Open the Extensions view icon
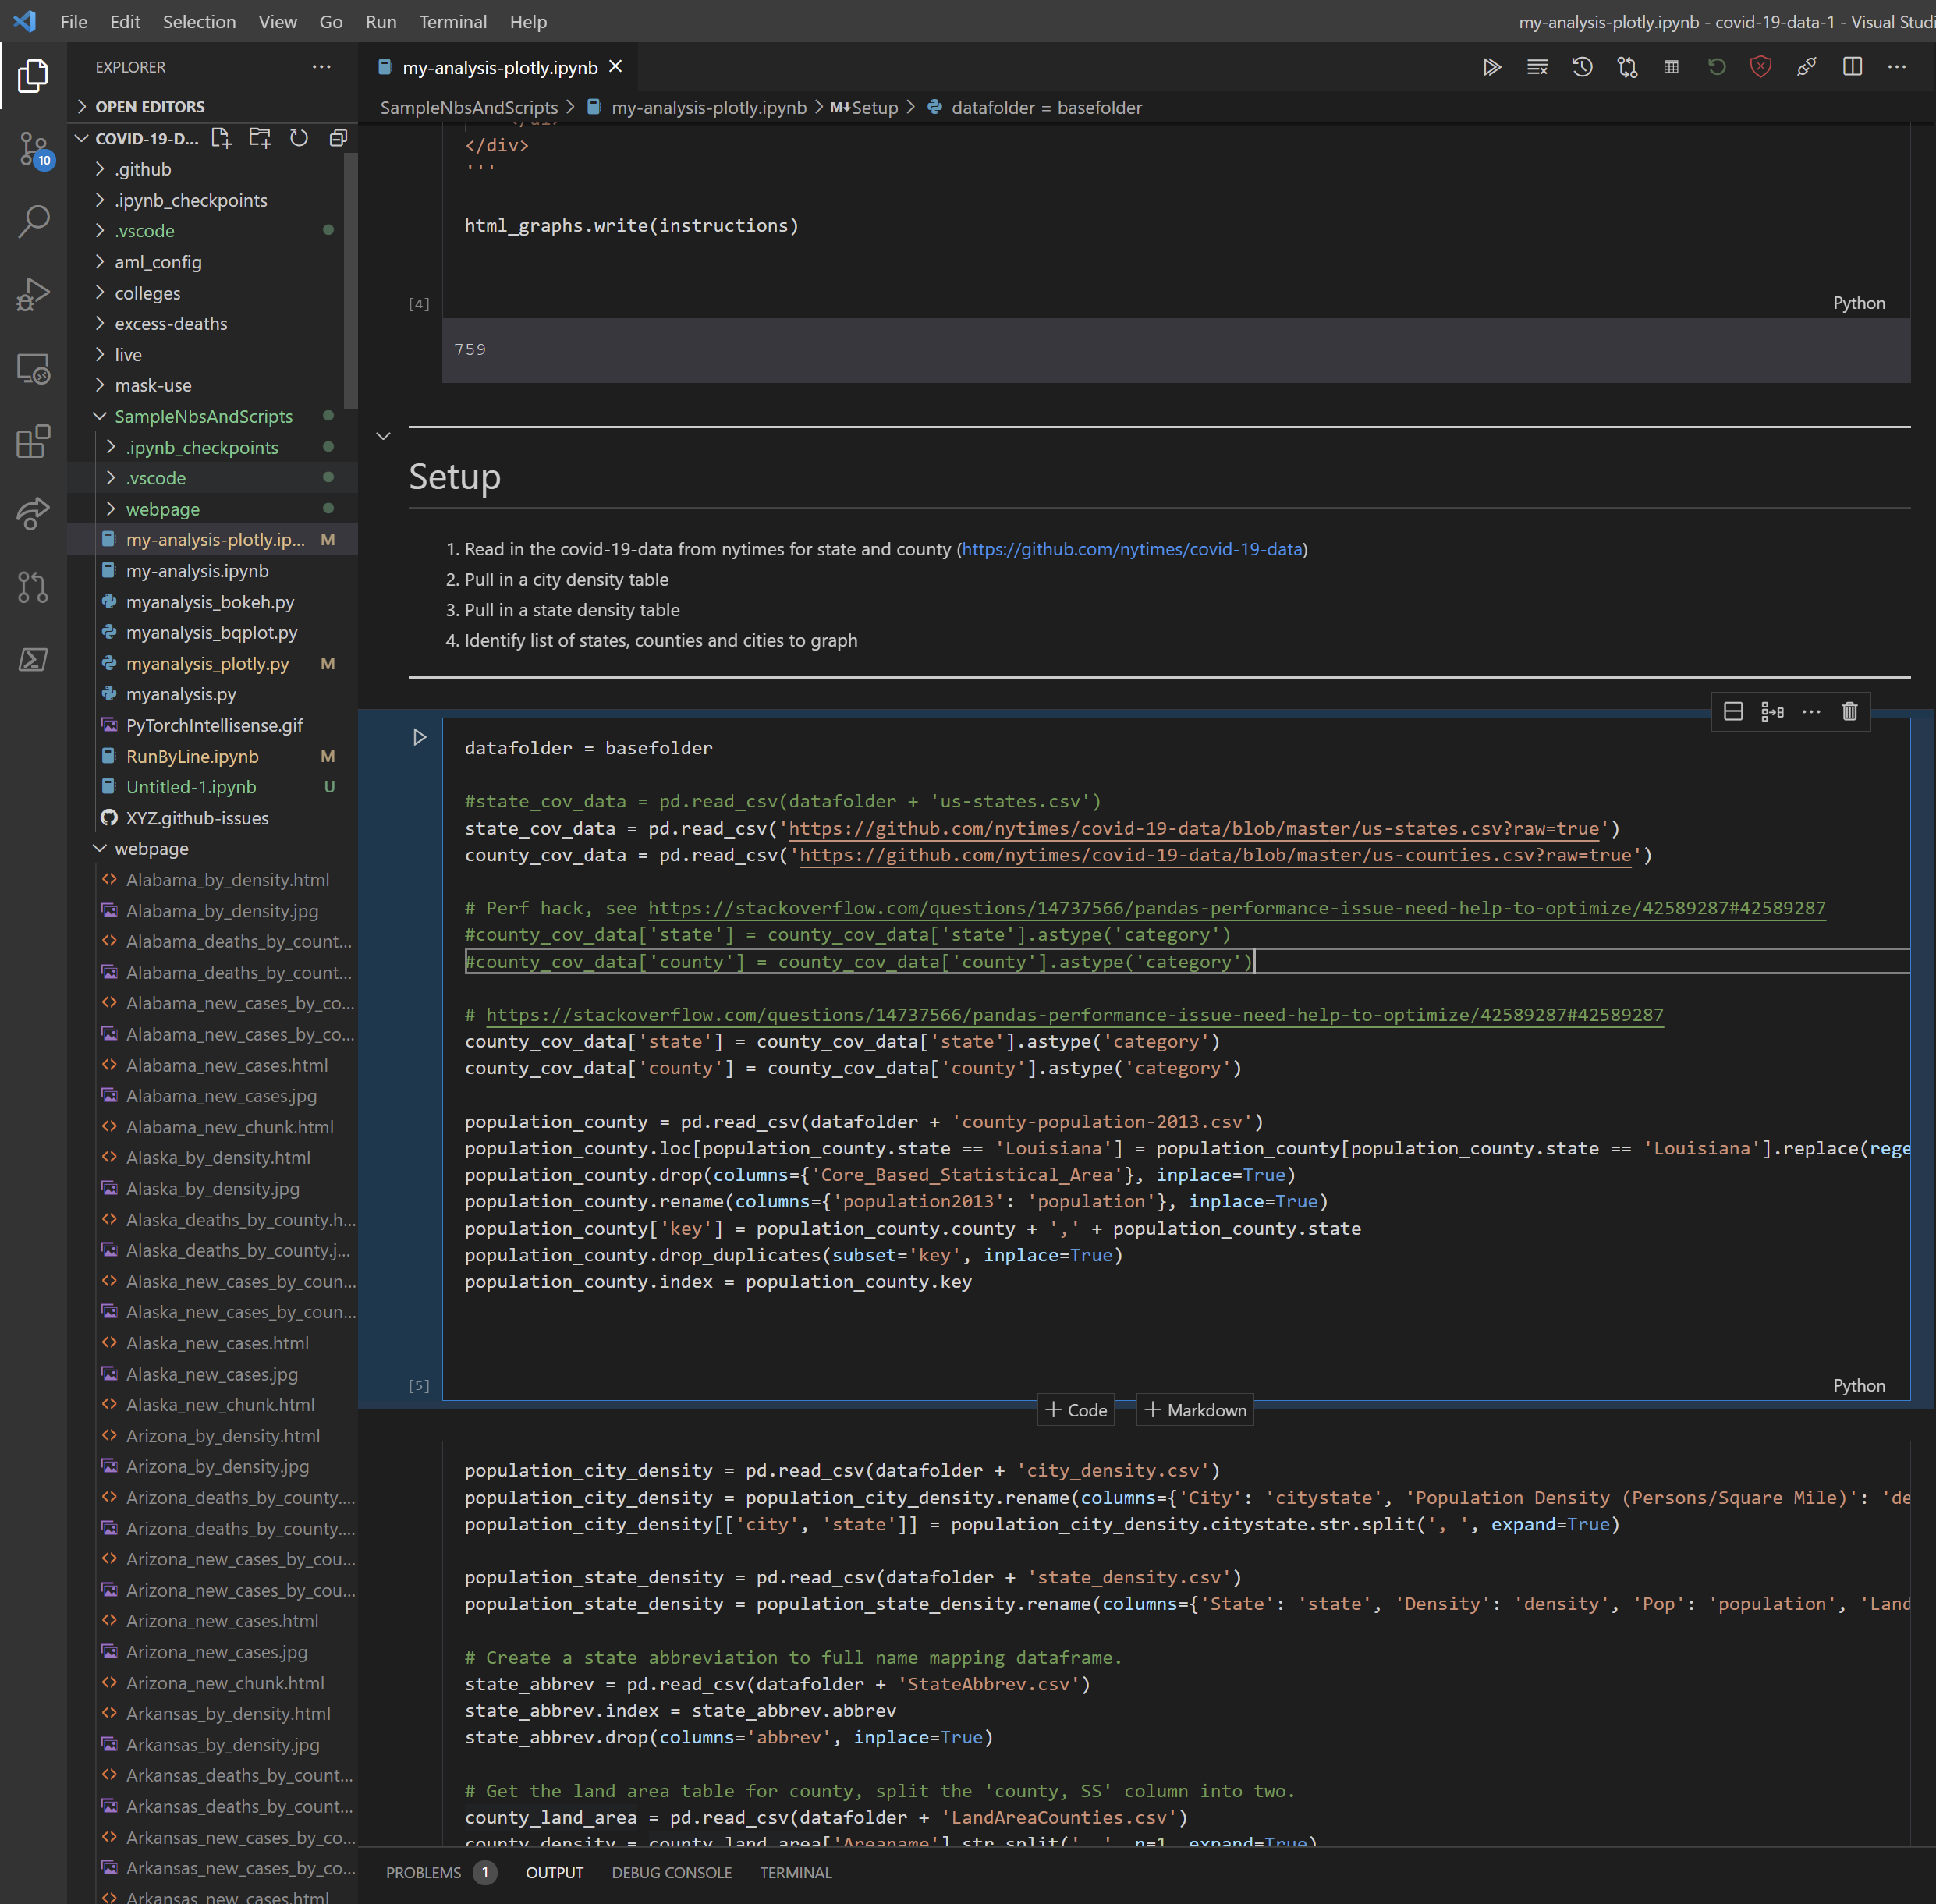Image resolution: width=1936 pixels, height=1904 pixels. point(33,441)
